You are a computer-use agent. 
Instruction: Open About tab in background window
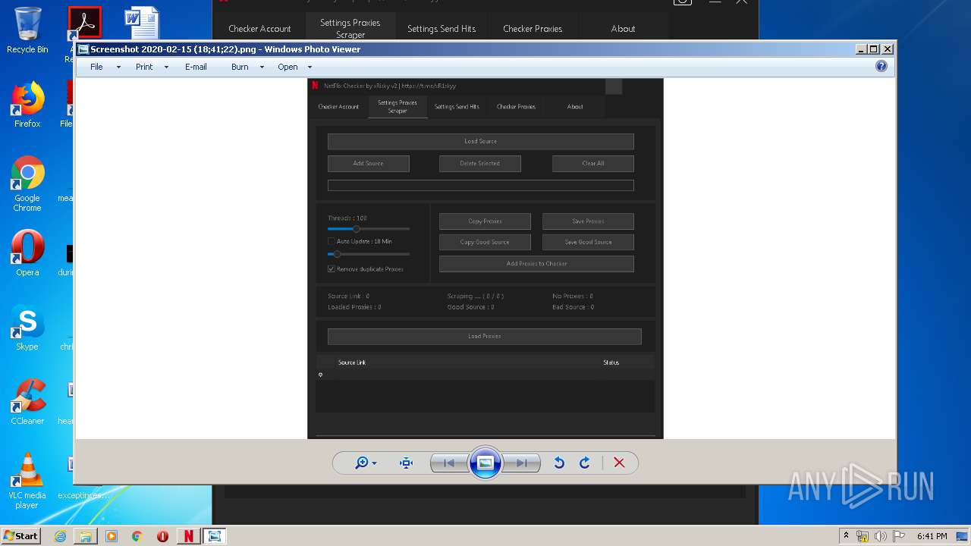coord(623,29)
